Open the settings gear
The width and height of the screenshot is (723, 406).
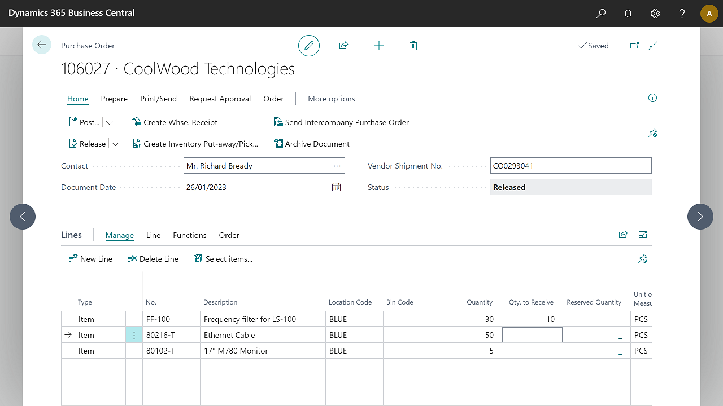click(x=655, y=14)
